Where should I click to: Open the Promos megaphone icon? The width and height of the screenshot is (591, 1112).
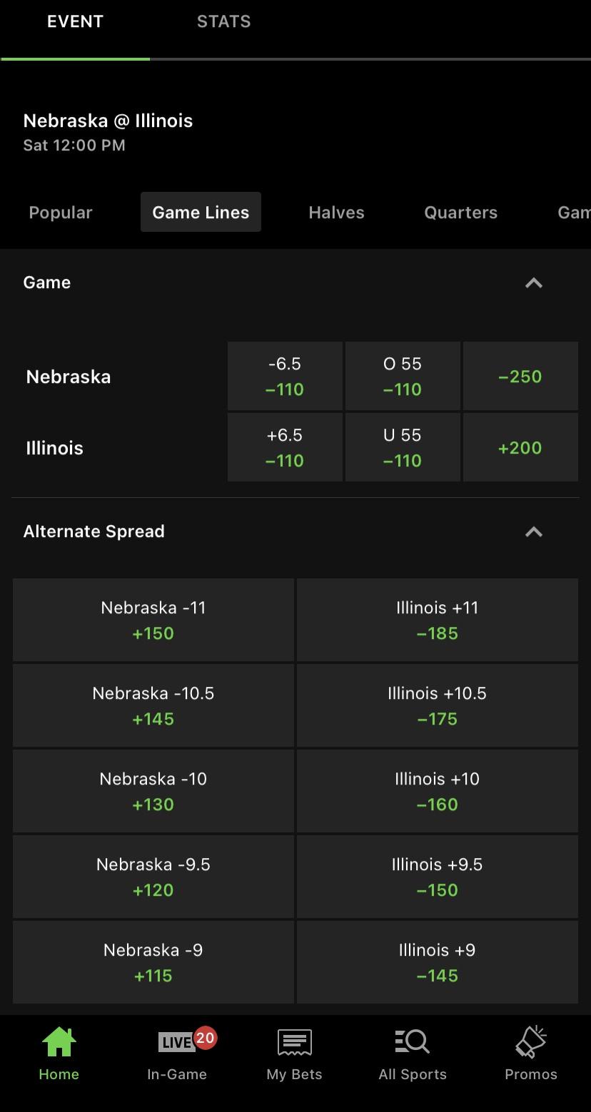[x=531, y=1042]
